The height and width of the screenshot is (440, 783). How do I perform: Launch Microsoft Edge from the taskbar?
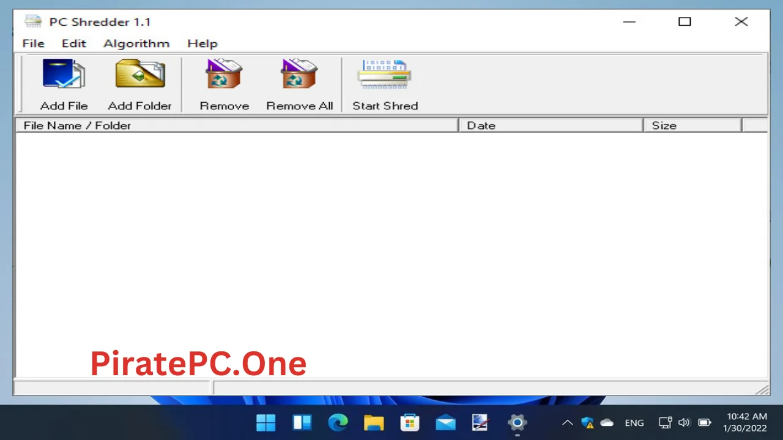point(338,422)
